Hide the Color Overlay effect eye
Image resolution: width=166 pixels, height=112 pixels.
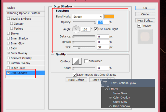pyautogui.click(x=110, y=98)
